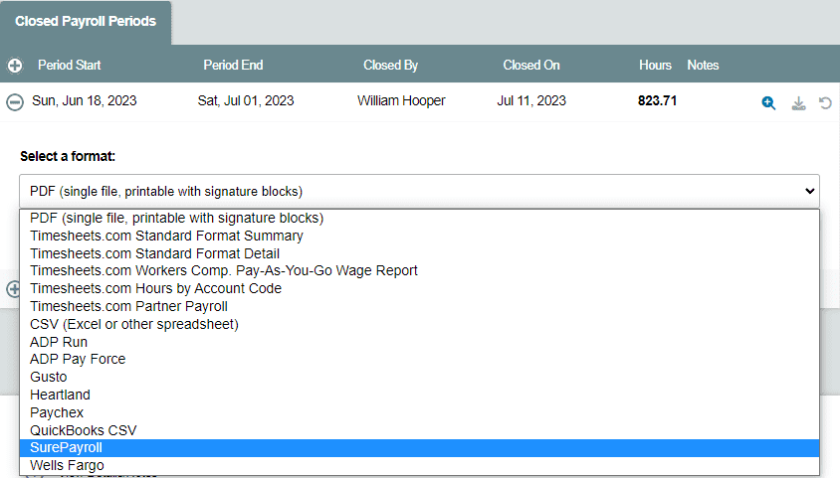Select Paychex export format
This screenshot has width=840, height=478.
[x=419, y=412]
